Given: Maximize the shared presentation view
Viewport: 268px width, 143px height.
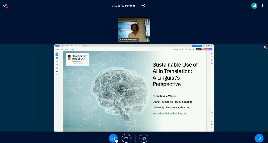Looking at the screenshot, I should (x=265, y=47).
